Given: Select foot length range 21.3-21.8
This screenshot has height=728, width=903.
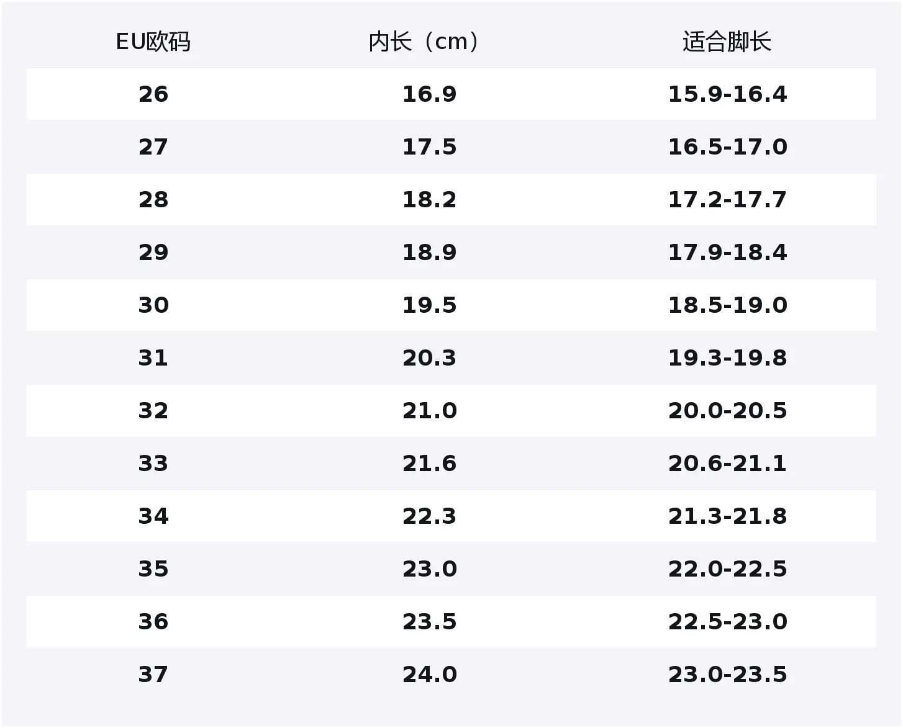Looking at the screenshot, I should (727, 516).
